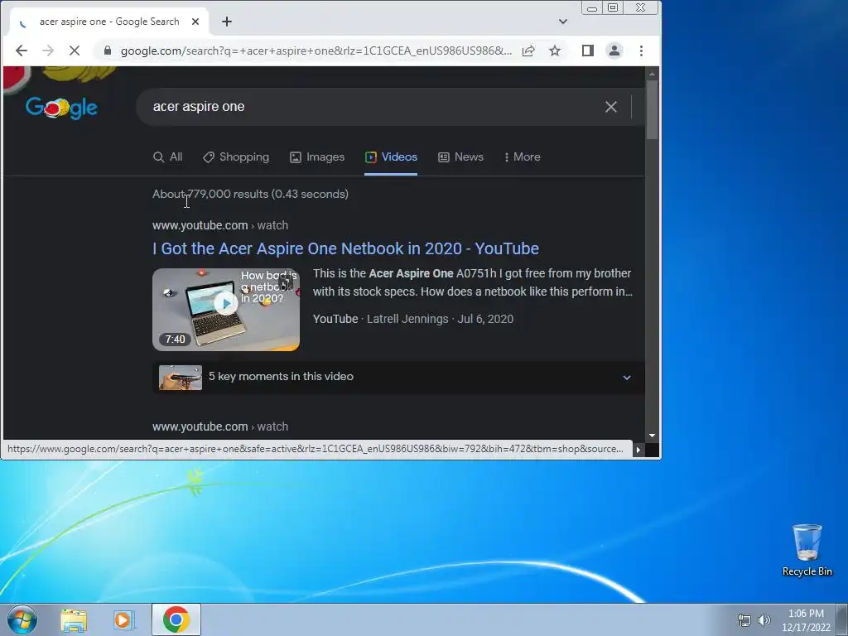Open the More search options menu

tap(523, 157)
